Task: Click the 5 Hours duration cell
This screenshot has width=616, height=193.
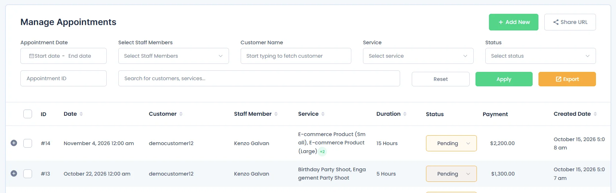Action: [x=386, y=174]
